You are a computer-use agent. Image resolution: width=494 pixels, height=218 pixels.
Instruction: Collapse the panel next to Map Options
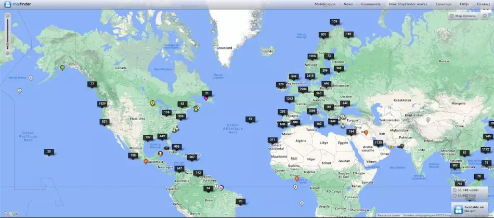pyautogui.click(x=485, y=16)
